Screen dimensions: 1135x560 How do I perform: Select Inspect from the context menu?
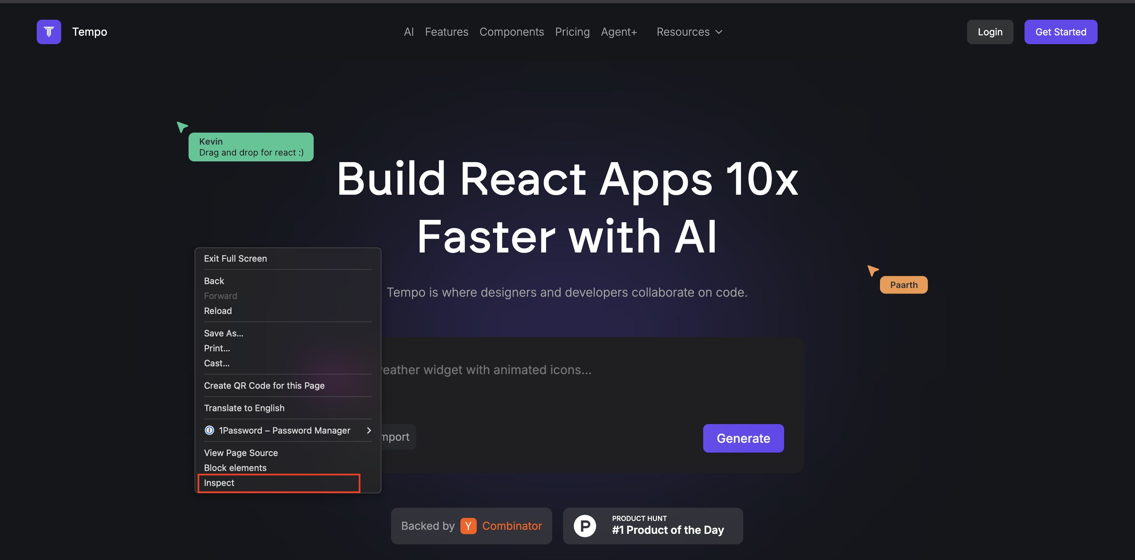(x=219, y=483)
